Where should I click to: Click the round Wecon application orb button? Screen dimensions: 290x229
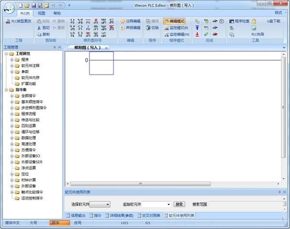(9, 8)
